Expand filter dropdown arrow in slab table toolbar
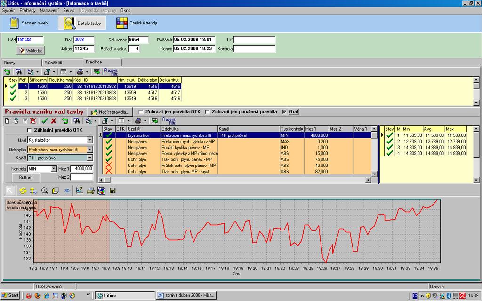This screenshot has height=301, width=482. click(x=54, y=72)
